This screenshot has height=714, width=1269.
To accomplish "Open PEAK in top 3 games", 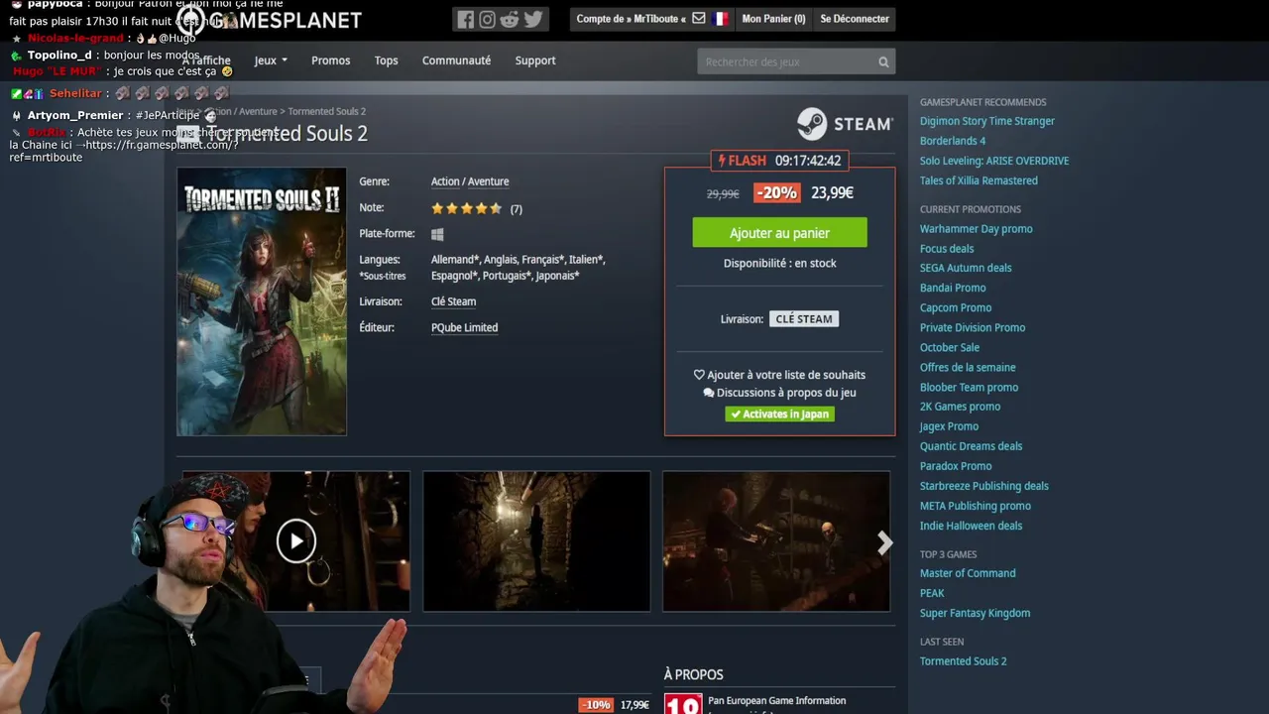I will [932, 593].
